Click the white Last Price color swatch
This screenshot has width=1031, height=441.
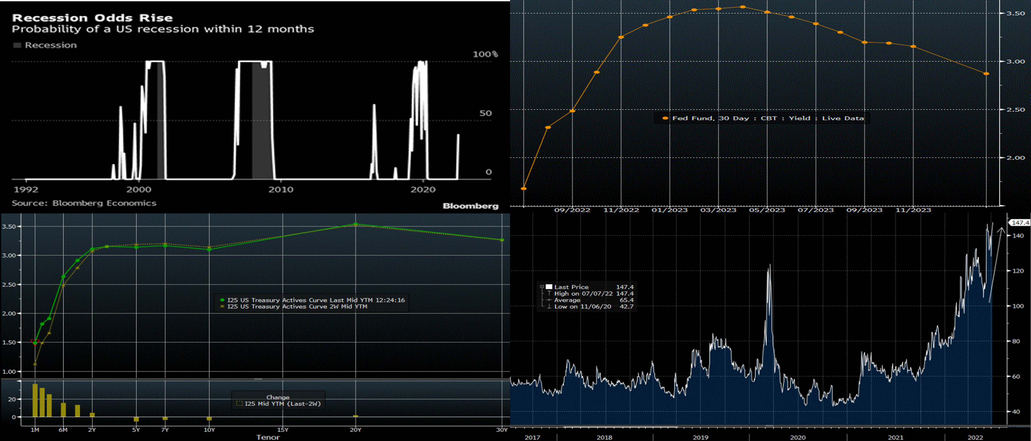pyautogui.click(x=549, y=287)
